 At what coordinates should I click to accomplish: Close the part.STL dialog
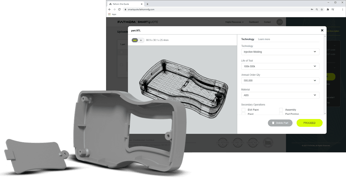pos(322,30)
